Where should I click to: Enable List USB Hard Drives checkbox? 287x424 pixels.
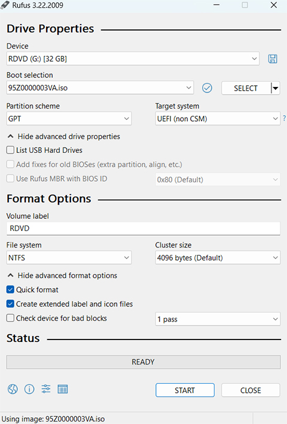pos(10,150)
